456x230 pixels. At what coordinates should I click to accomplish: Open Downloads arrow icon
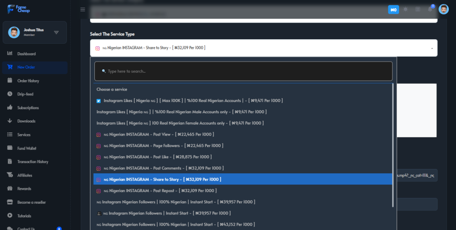click(x=10, y=121)
